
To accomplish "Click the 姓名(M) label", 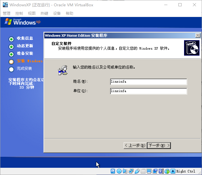I will coord(81,81).
